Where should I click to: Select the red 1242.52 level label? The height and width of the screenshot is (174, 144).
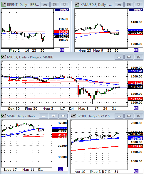tap(135, 99)
